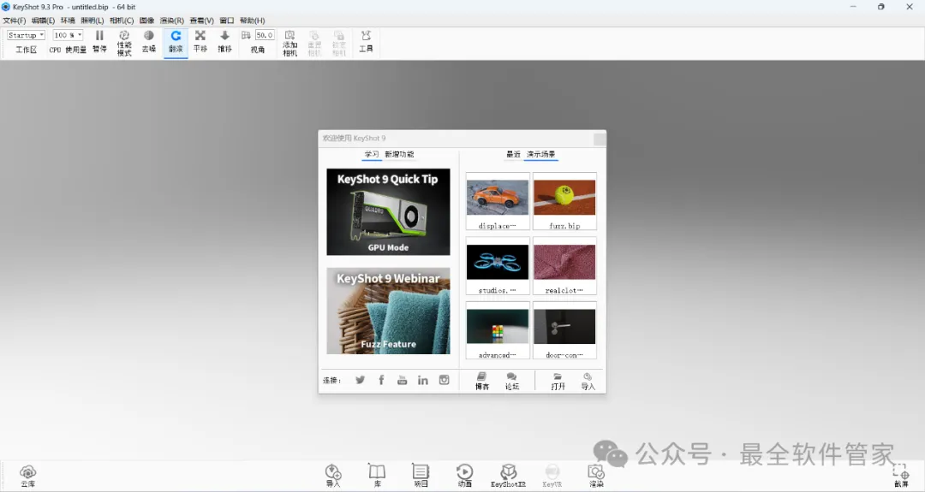
Task: Click the 视角 perspective icon
Action: click(x=246, y=35)
